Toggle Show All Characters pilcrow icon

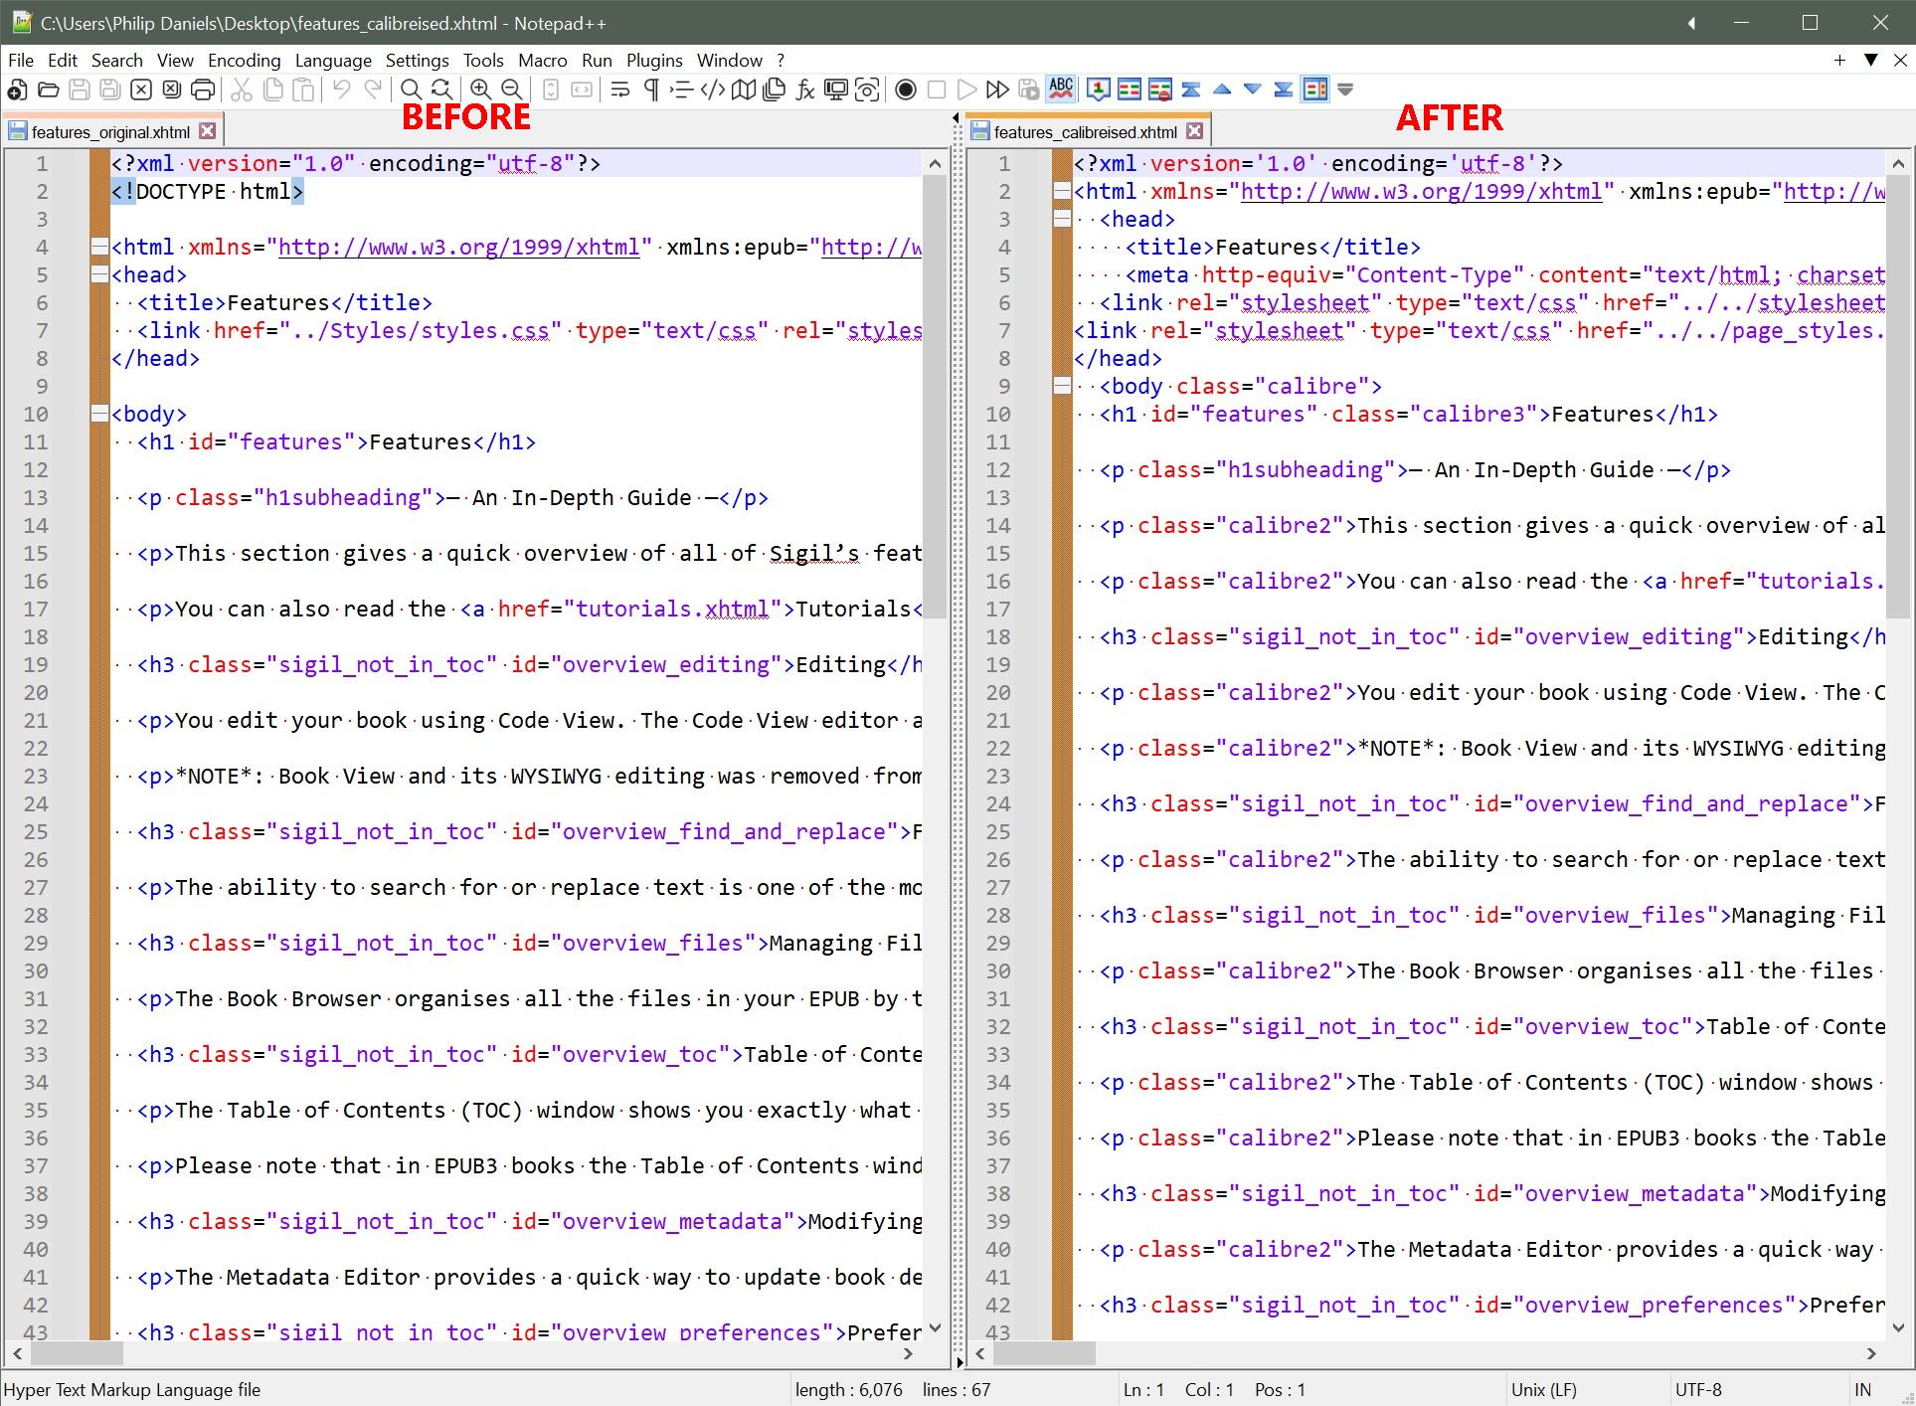click(651, 90)
